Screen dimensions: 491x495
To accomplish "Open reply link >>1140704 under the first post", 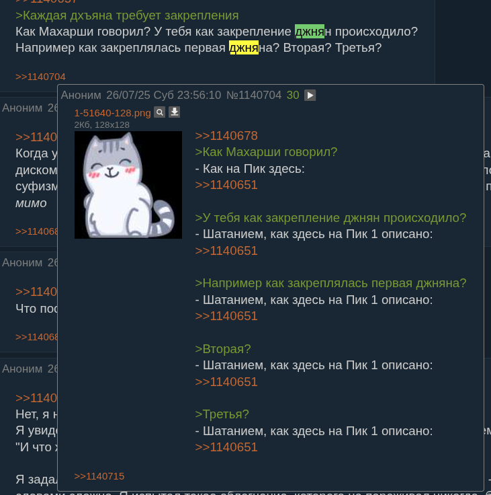I will [x=41, y=77].
